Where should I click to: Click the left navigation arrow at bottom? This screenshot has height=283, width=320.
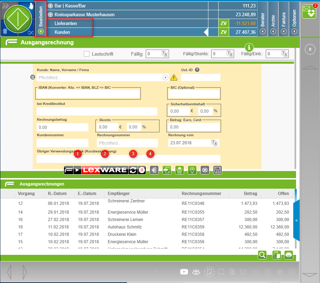coord(9,272)
